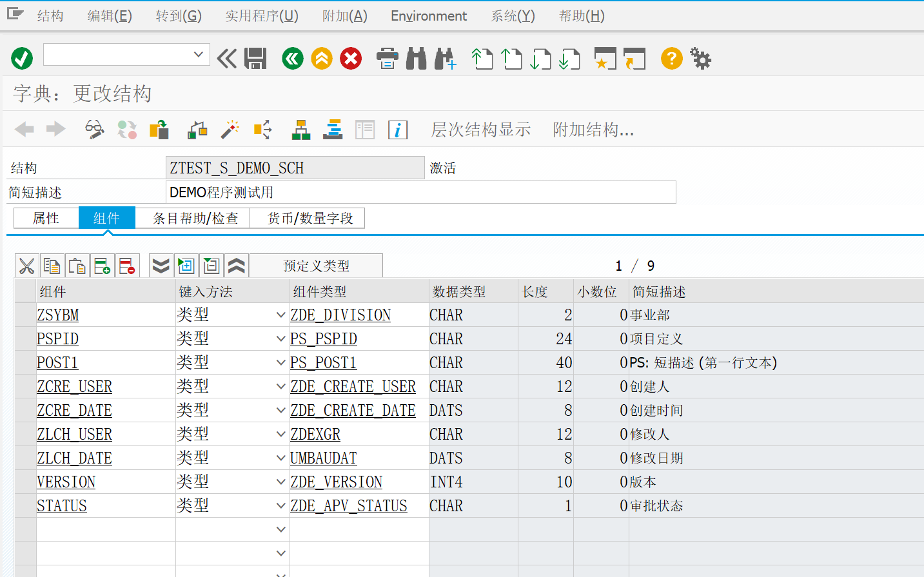
Task: Open the 编辑(E) menu
Action: 110,16
